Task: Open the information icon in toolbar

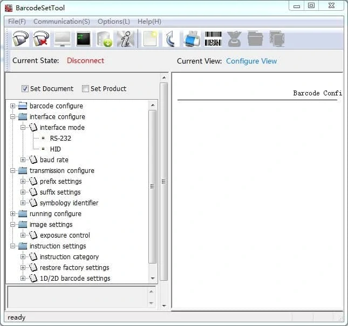Action: tap(125, 39)
